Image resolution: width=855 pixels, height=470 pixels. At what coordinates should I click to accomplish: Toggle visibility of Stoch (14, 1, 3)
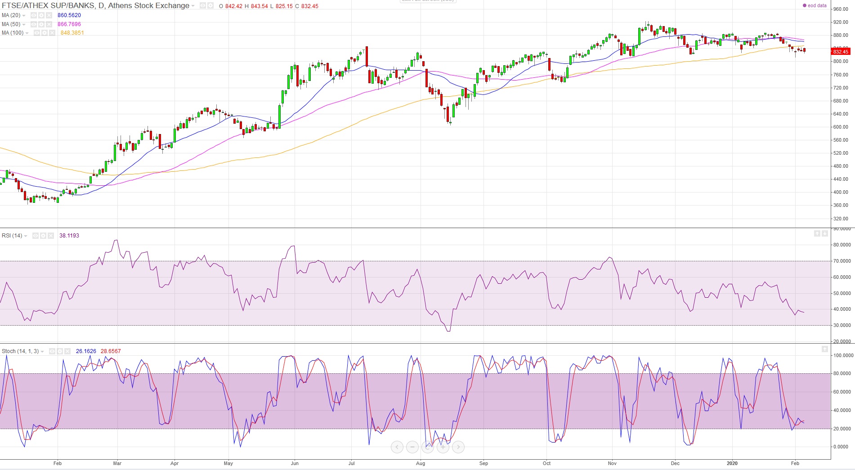[52, 351]
